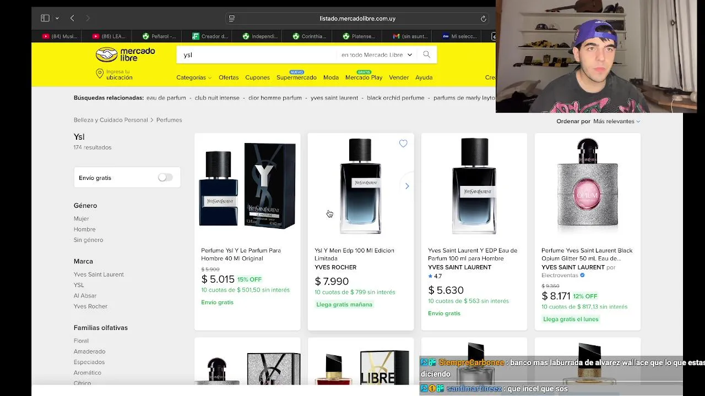Click the $ 5.630 price text
The width and height of the screenshot is (705, 396).
(x=446, y=290)
